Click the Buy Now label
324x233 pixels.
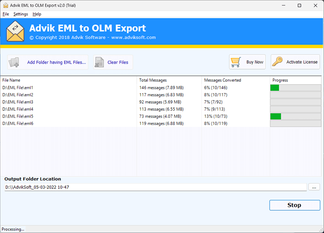255,62
